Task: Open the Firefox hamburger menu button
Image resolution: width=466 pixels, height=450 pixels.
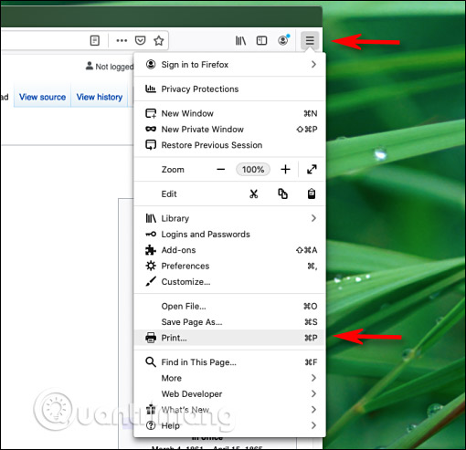Action: [x=310, y=40]
